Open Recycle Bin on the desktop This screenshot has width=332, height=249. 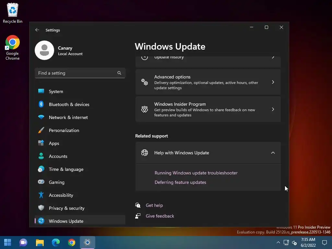[13, 13]
